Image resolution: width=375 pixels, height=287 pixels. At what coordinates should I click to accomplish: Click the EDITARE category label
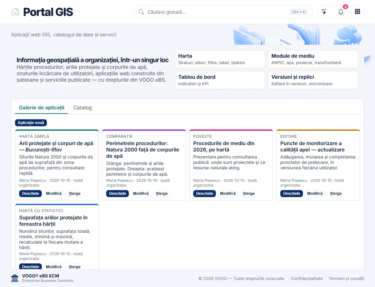289,136
